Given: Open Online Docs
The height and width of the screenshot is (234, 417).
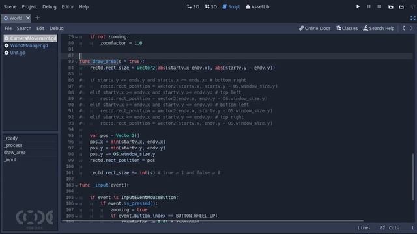Looking at the screenshot, I should (315, 28).
